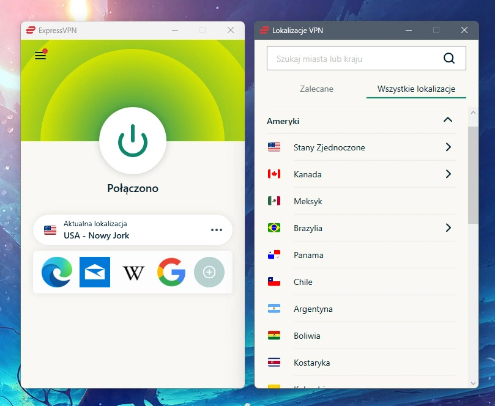Expand Stany Zjednoczone server list arrow

click(x=448, y=147)
